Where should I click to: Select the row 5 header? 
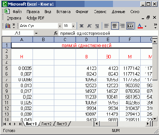pyautogui.click(x=6, y=68)
